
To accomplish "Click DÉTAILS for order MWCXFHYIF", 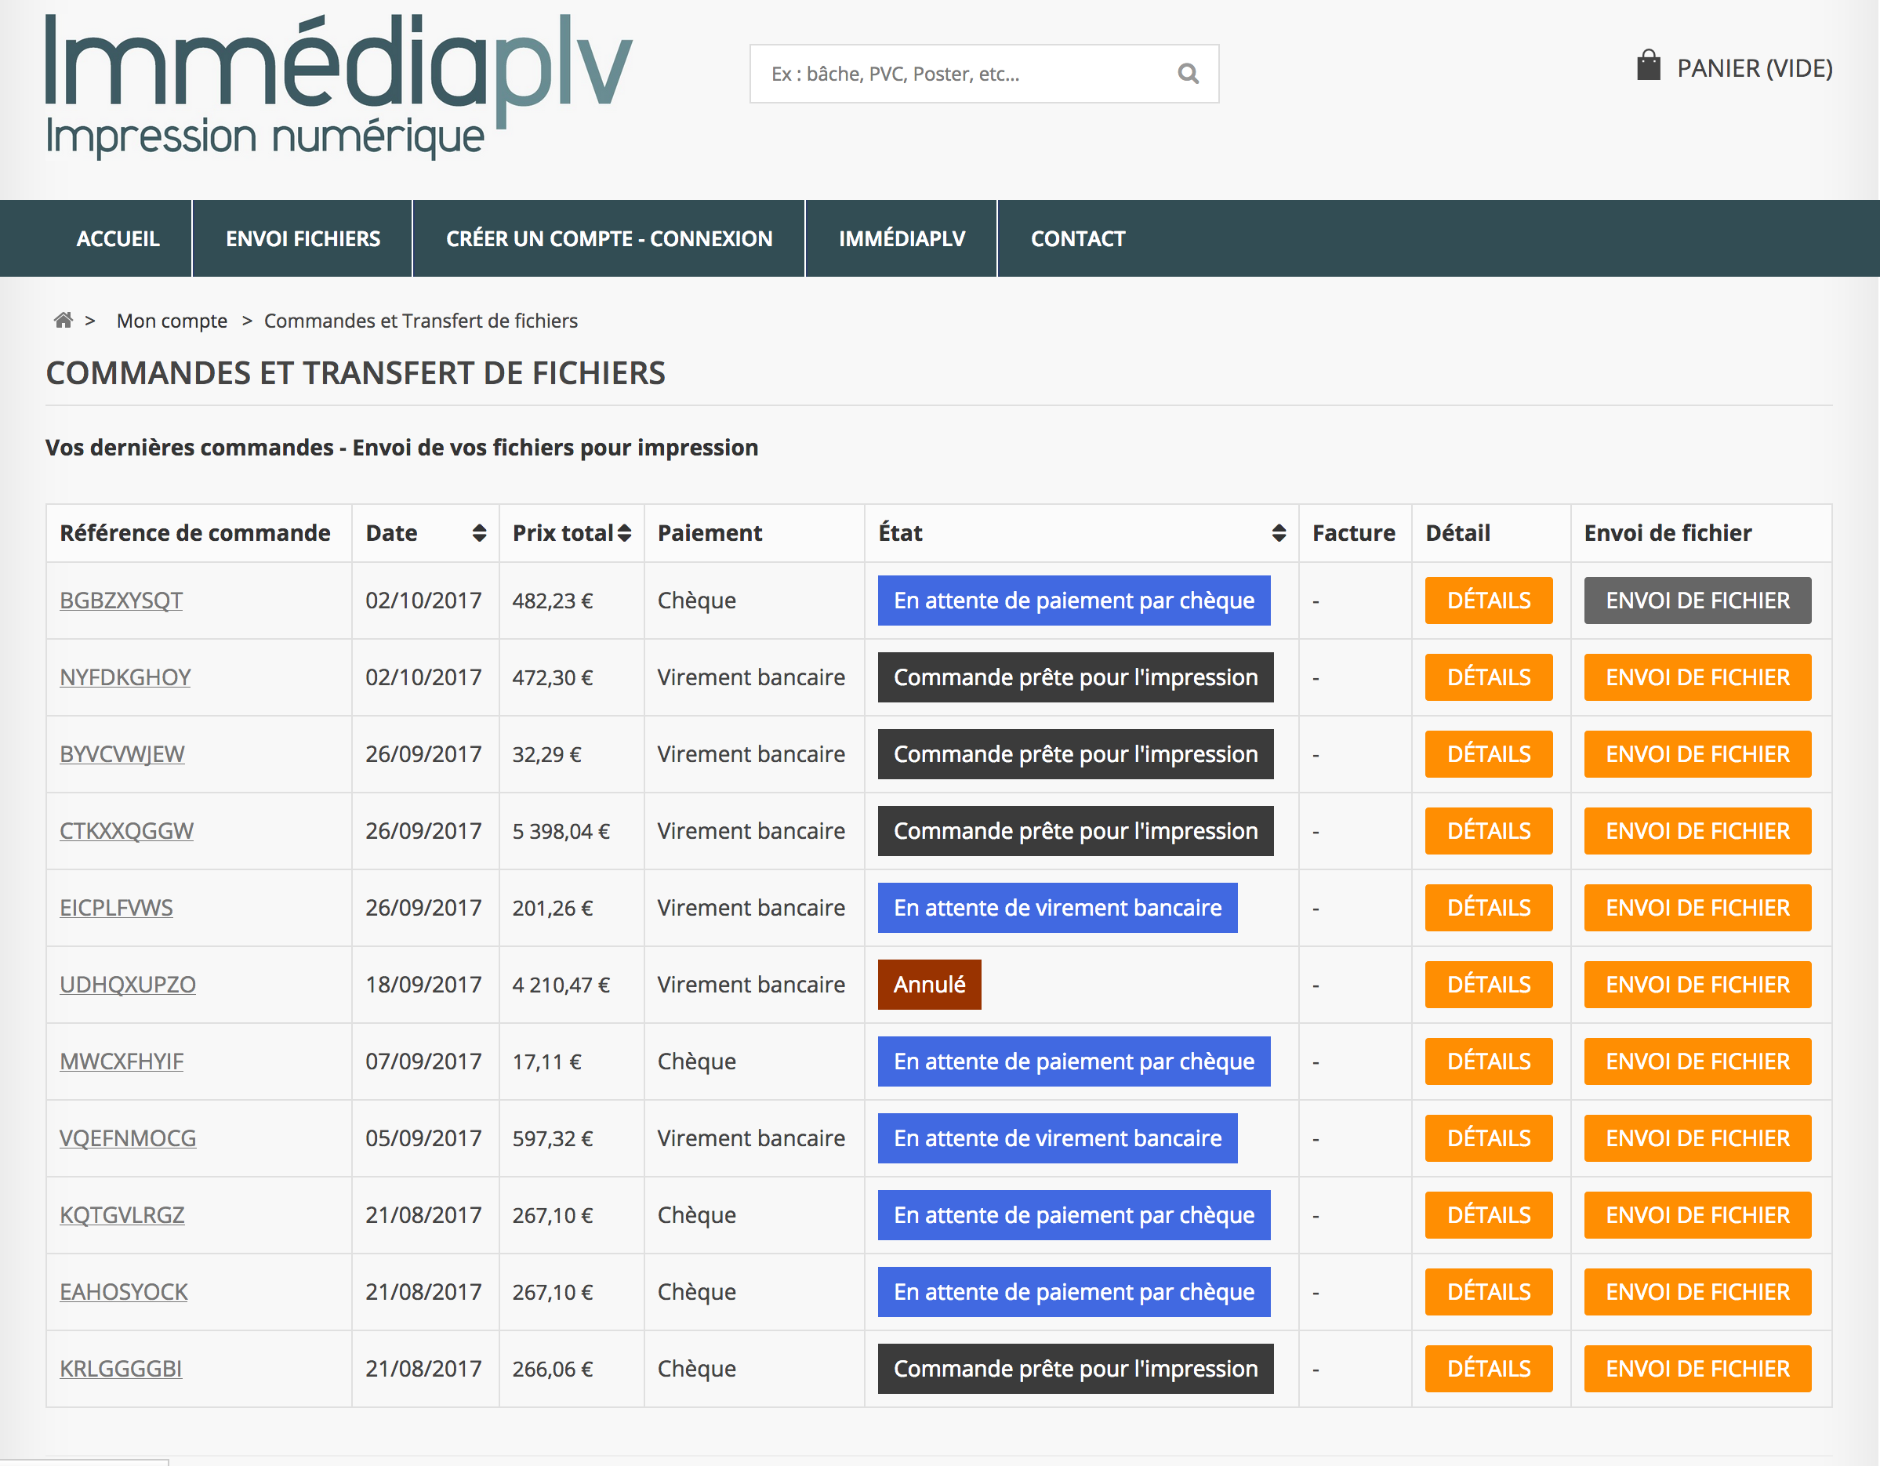I will tap(1488, 1061).
